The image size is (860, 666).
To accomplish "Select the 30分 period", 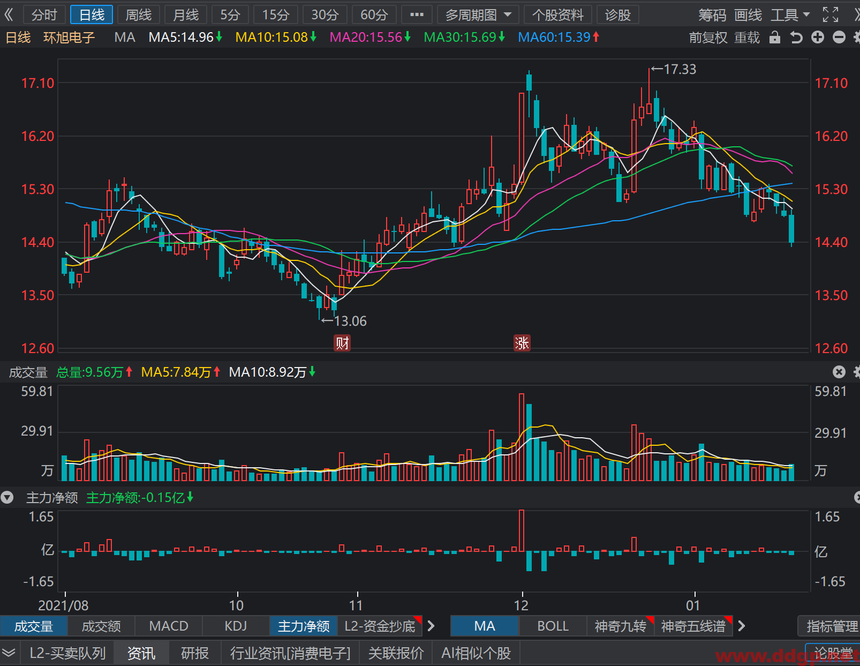I will click(325, 14).
